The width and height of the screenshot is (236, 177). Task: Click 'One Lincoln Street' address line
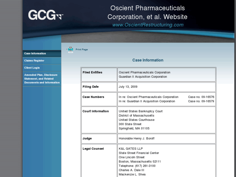click(131, 157)
